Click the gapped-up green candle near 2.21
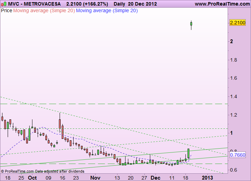 [191, 24]
